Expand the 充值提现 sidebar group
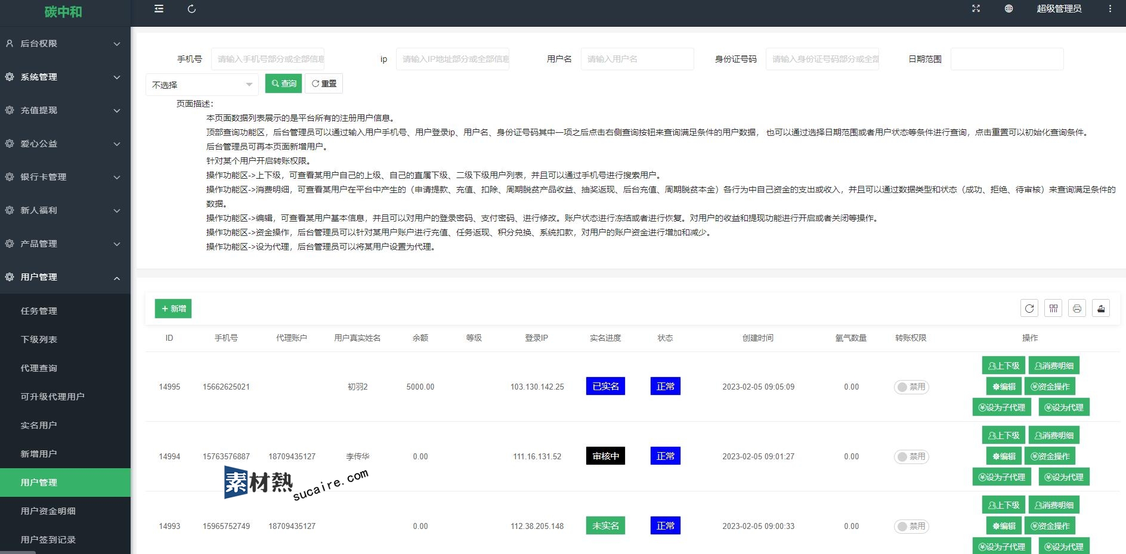The image size is (1126, 554). (x=65, y=110)
